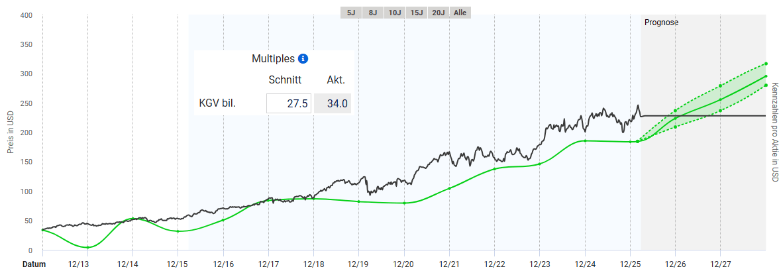The width and height of the screenshot is (779, 273).
Task: Select the lower forecast point at 12/26
Action: (x=675, y=127)
